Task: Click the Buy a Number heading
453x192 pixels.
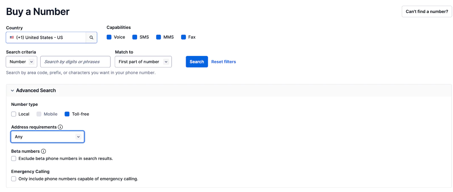Action: pyautogui.click(x=38, y=12)
